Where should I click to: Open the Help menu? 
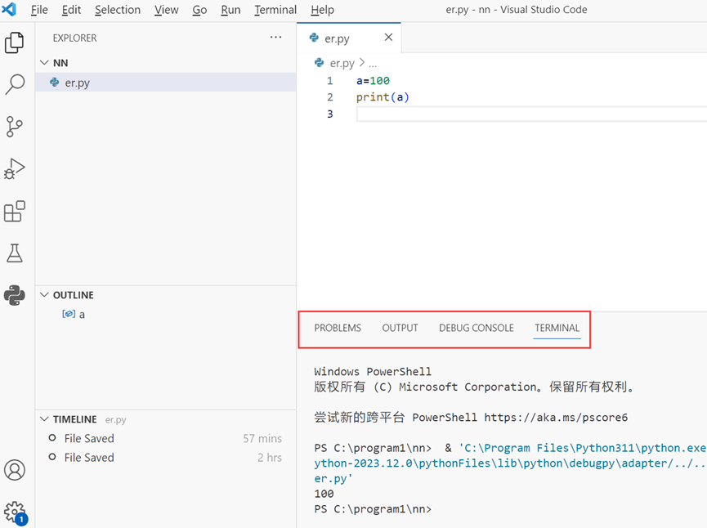[322, 10]
